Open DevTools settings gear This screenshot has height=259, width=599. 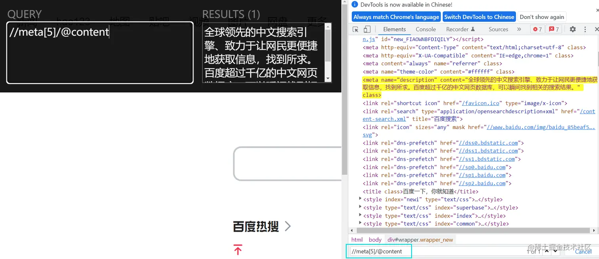(572, 29)
